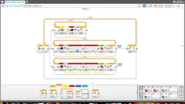Open White loop's infinity loop mode selector
This screenshot has height=104, width=185.
(x=111, y=69)
